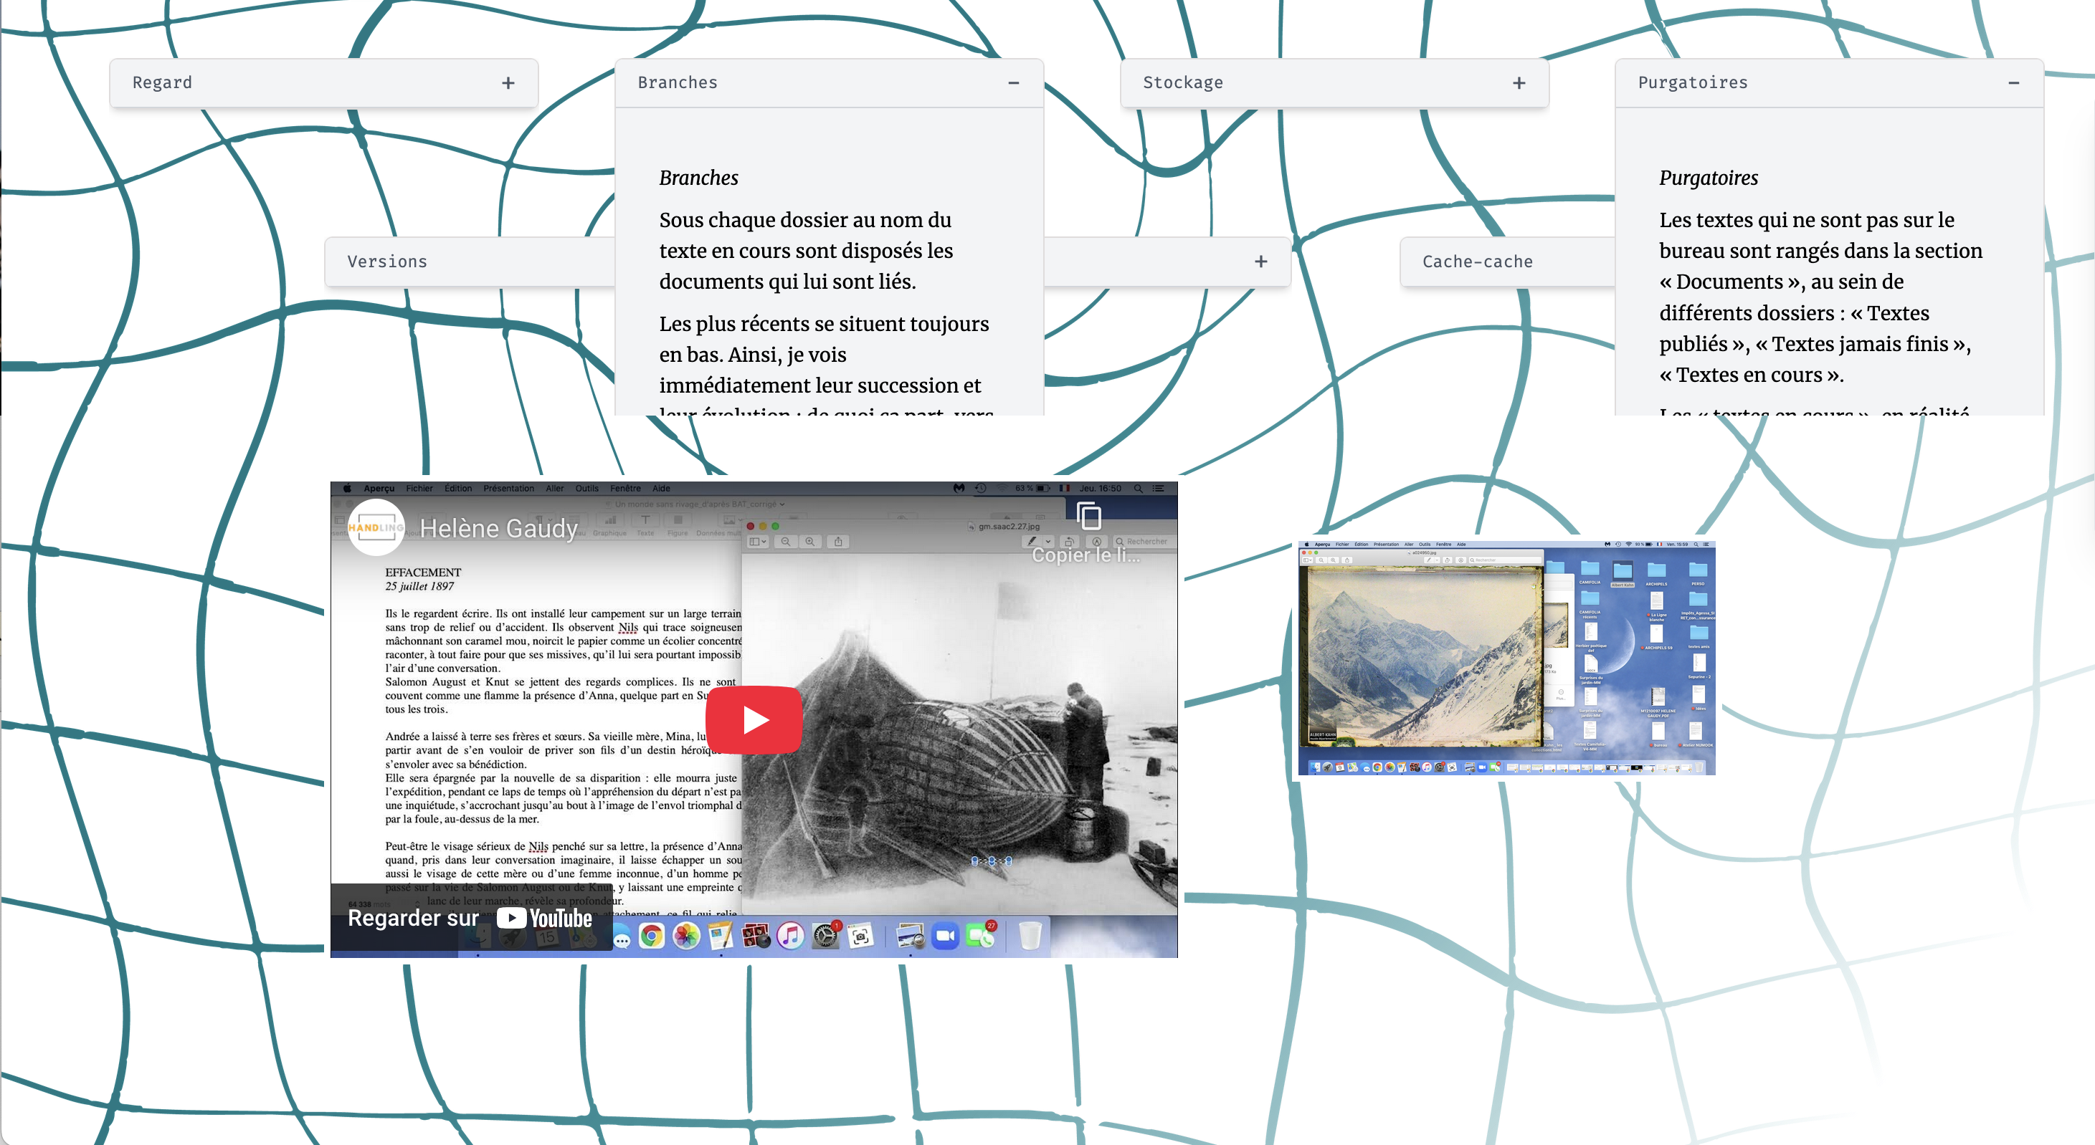
Task: Toggle the Regard header label
Action: pos(163,83)
